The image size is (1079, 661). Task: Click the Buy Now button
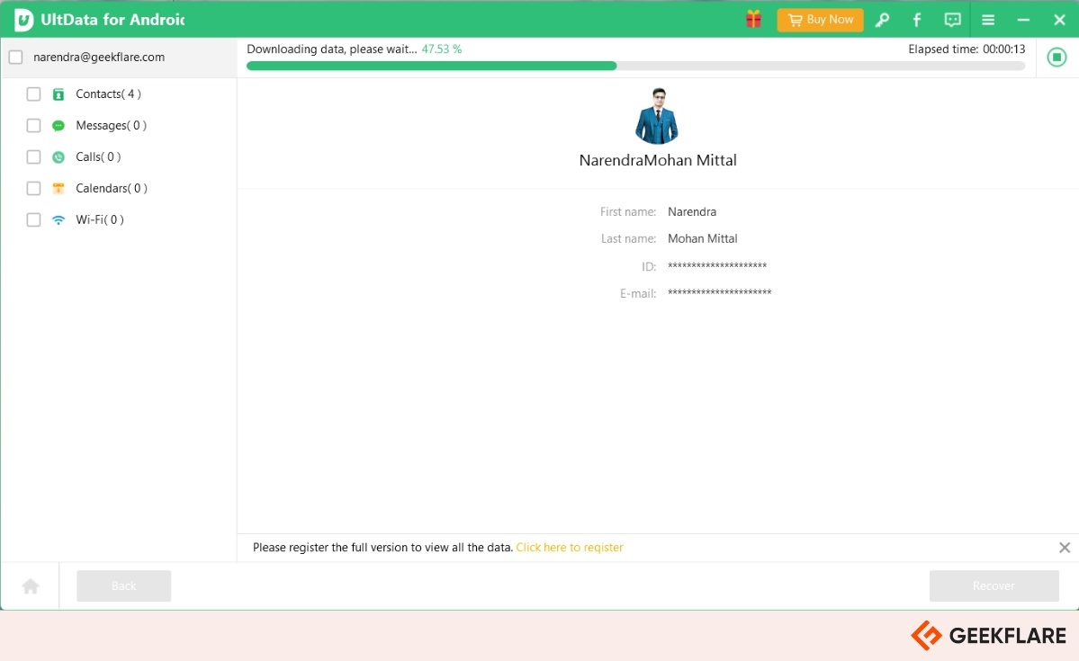(x=820, y=20)
